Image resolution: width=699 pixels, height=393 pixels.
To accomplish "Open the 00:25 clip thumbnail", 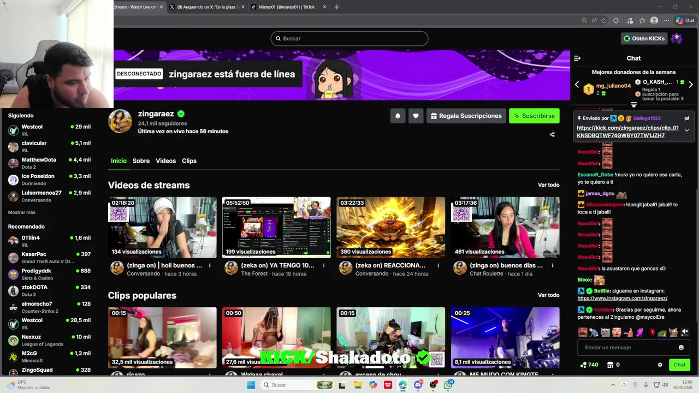I will [505, 337].
